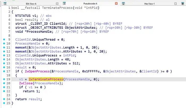This screenshot has height=108, width=186.
Task: Click the value 48 on line 14
Action: 67,59
